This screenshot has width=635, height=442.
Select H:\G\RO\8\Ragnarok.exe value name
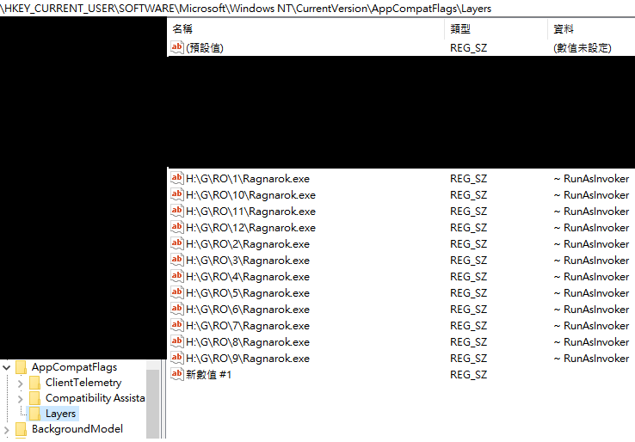(x=248, y=342)
